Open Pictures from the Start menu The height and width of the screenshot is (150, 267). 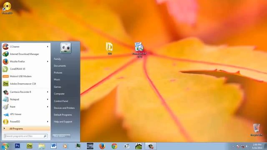[58, 72]
